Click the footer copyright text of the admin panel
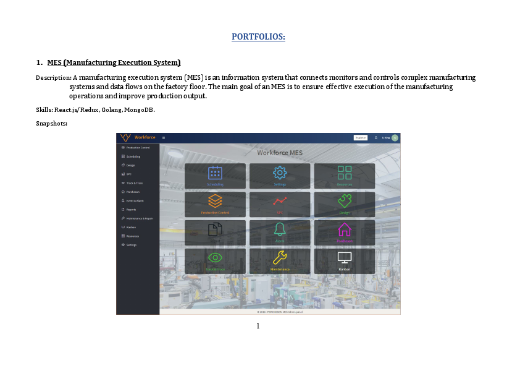Screen dimensions: 520x368 280,312
